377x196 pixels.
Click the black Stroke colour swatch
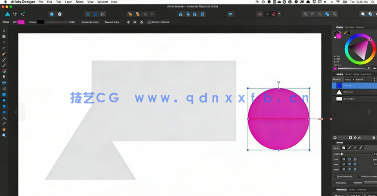pyautogui.click(x=41, y=22)
